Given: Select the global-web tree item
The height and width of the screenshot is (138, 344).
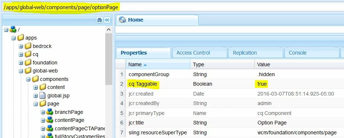Looking at the screenshot, I should click(x=45, y=71).
